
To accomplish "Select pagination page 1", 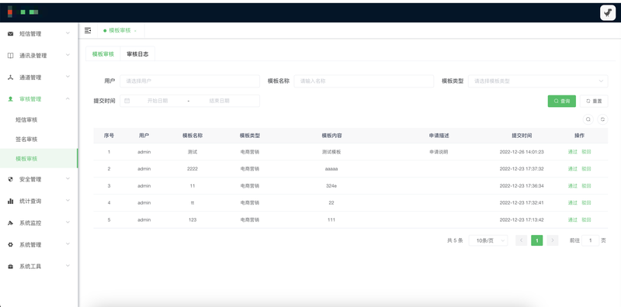I will click(536, 240).
